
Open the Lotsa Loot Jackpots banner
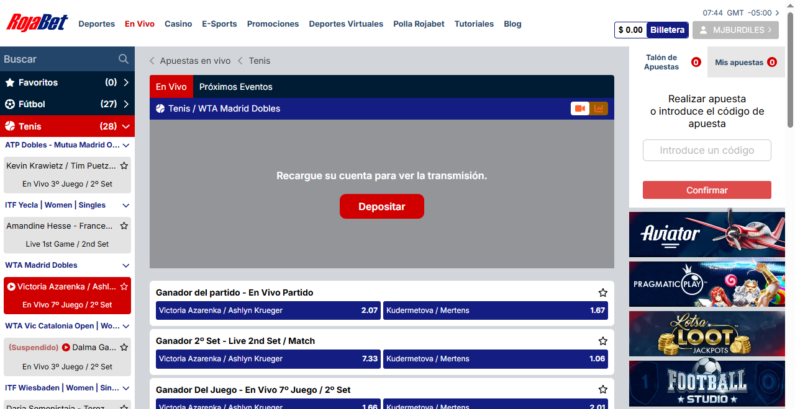707,333
